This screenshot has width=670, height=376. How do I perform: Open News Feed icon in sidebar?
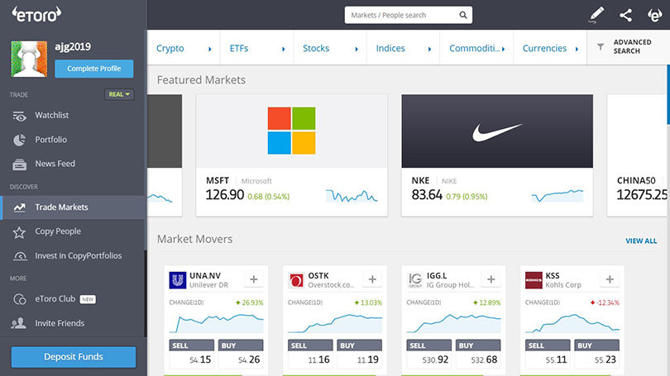pyautogui.click(x=19, y=164)
